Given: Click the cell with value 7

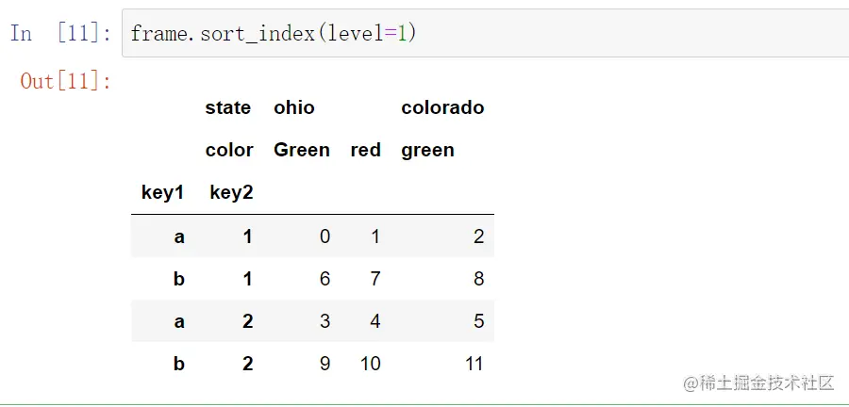Looking at the screenshot, I should pyautogui.click(x=375, y=279).
